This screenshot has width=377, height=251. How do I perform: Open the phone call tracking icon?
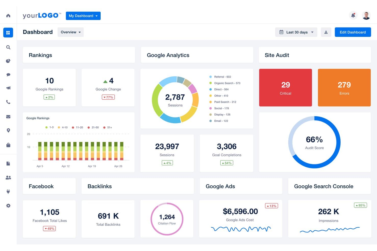pos(8,102)
